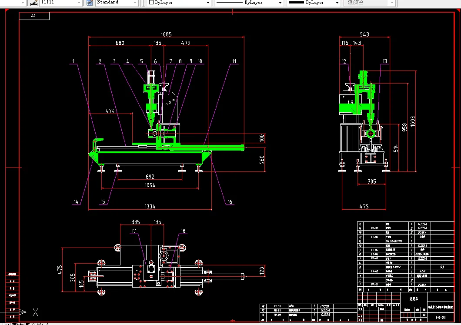Select the FR-06 cell in parts list

(x=374, y=237)
